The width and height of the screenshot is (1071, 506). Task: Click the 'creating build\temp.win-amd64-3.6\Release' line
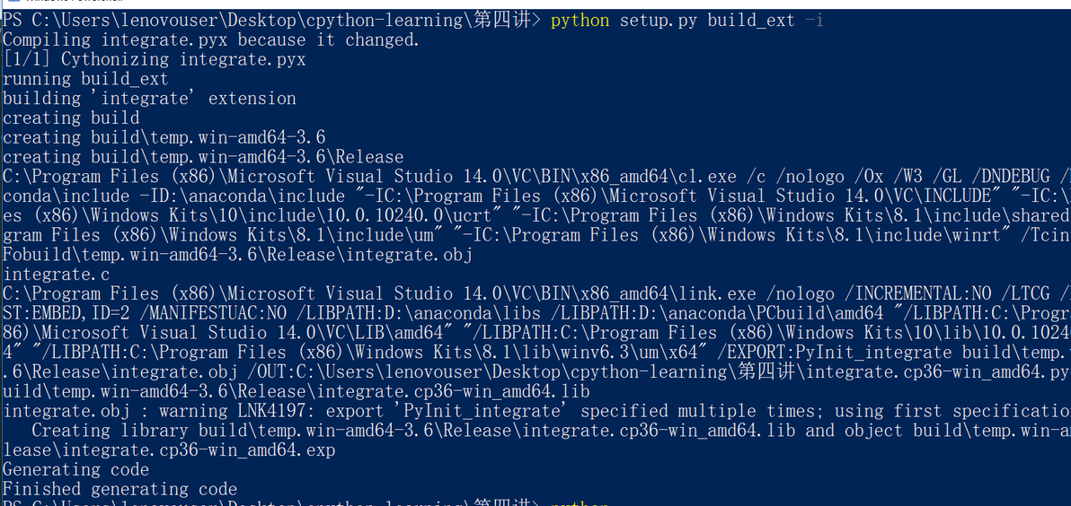click(203, 157)
